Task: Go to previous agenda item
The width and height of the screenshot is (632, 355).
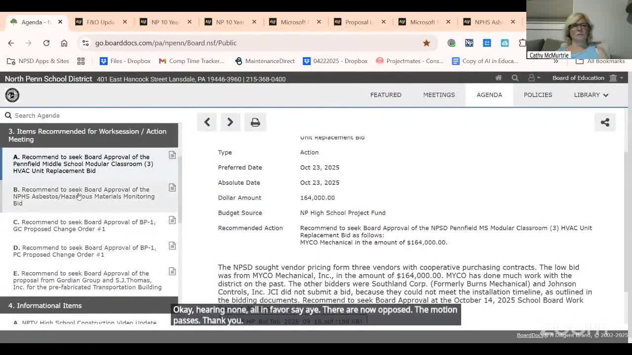Action: point(207,122)
